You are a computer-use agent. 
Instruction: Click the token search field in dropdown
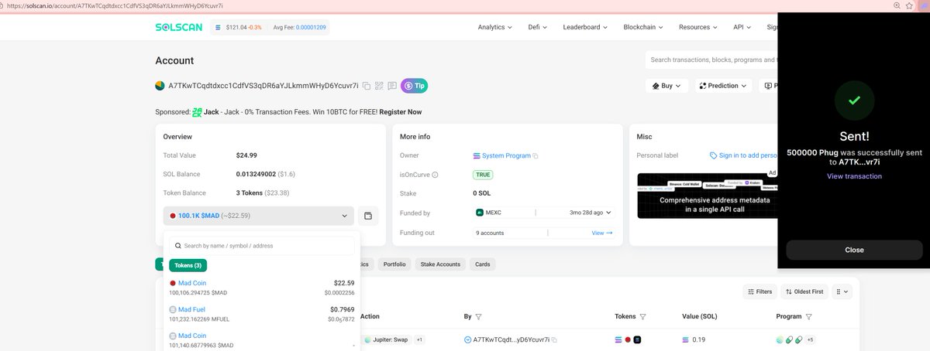[262, 246]
